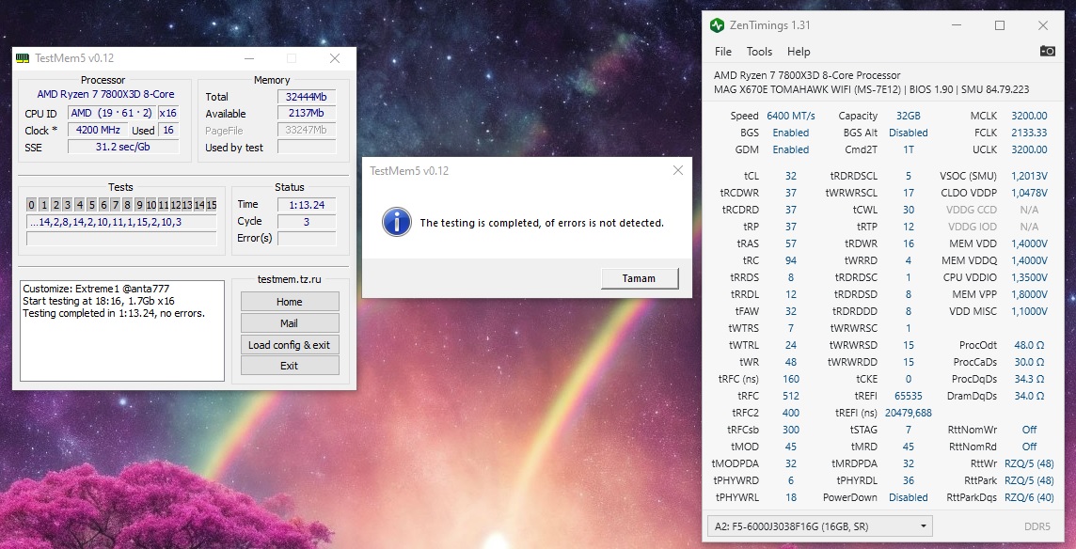Click the x16 core count field
1076x549 pixels.
click(x=168, y=113)
